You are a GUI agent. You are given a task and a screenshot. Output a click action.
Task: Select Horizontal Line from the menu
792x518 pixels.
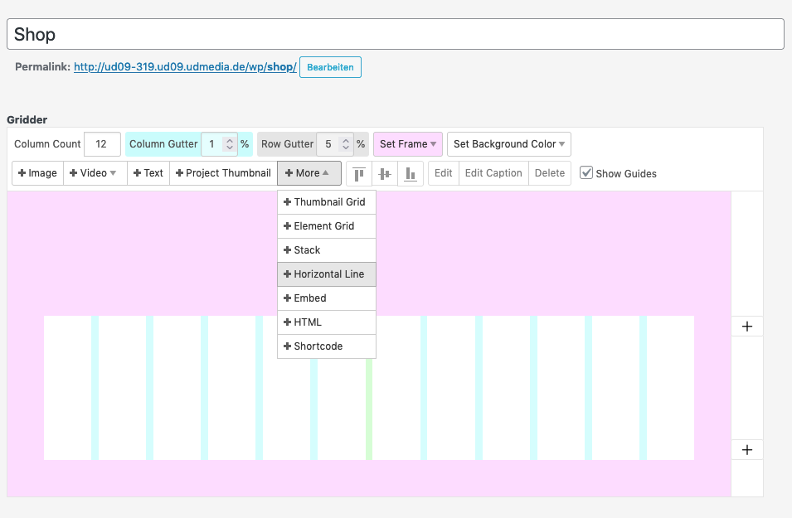tap(327, 274)
